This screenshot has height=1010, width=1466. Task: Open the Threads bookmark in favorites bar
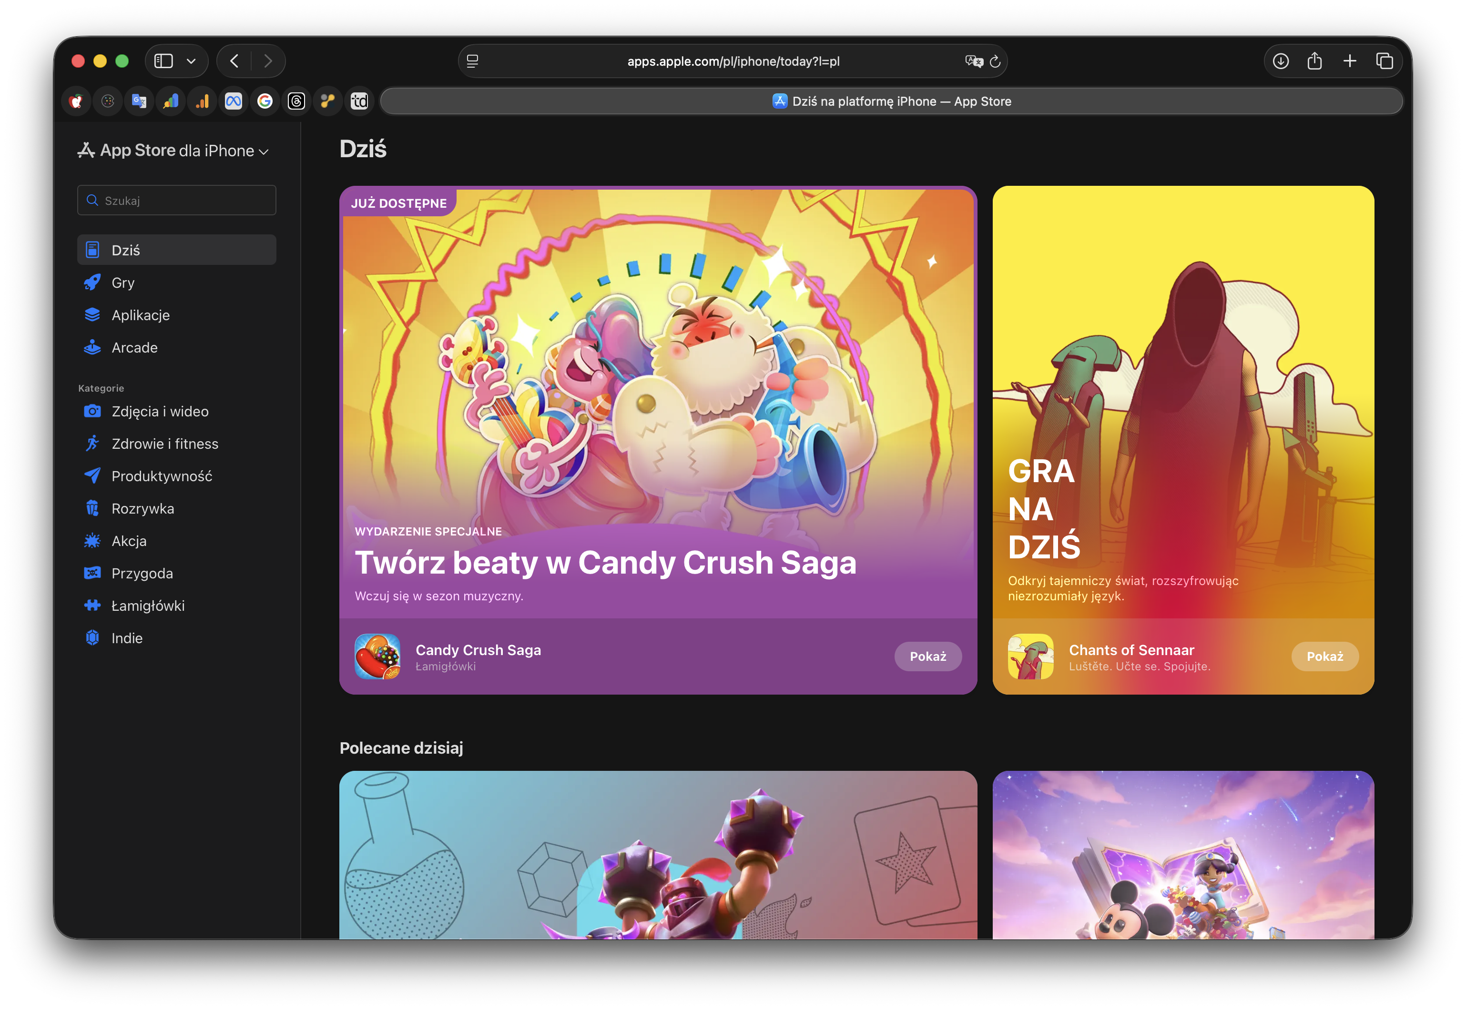pyautogui.click(x=296, y=101)
